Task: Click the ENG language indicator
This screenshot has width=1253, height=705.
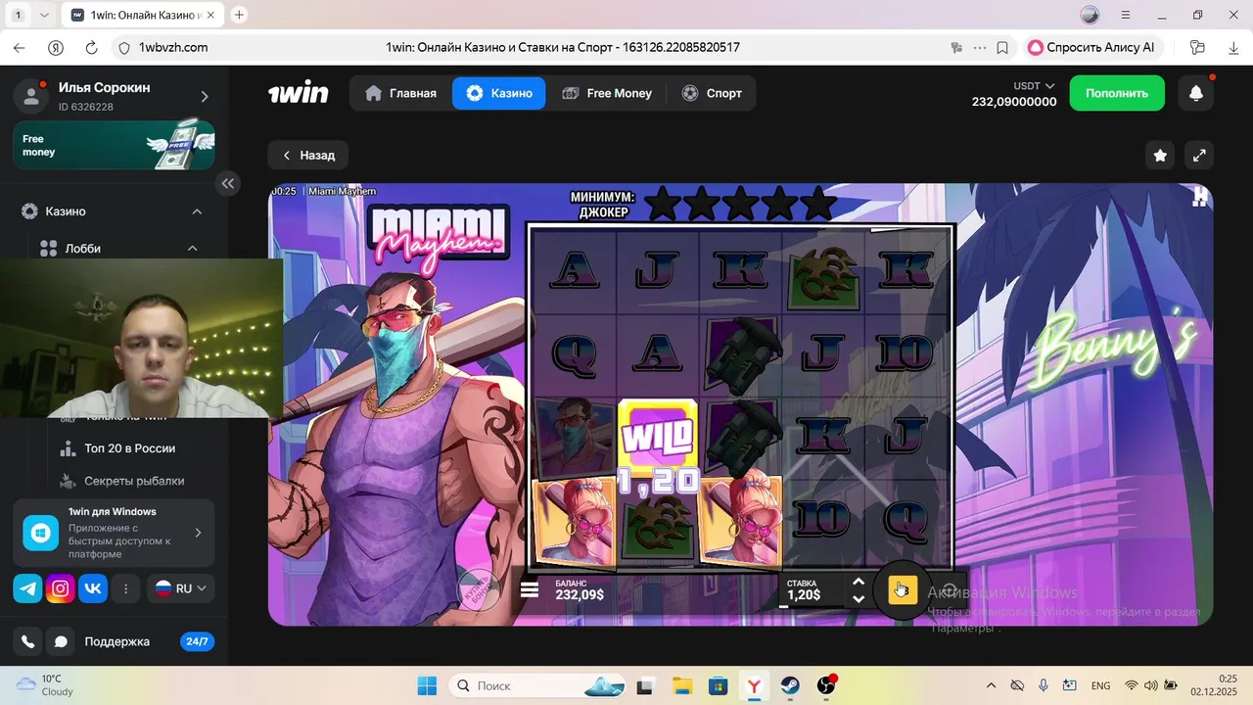Action: pyautogui.click(x=1100, y=685)
